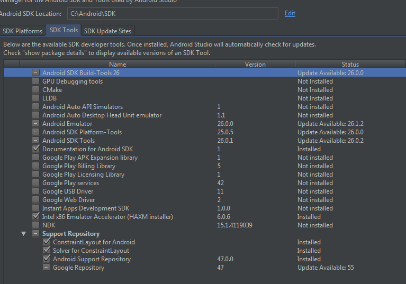Uncheck Documentation for Android SDK
Image resolution: width=406 pixels, height=284 pixels.
(x=36, y=149)
